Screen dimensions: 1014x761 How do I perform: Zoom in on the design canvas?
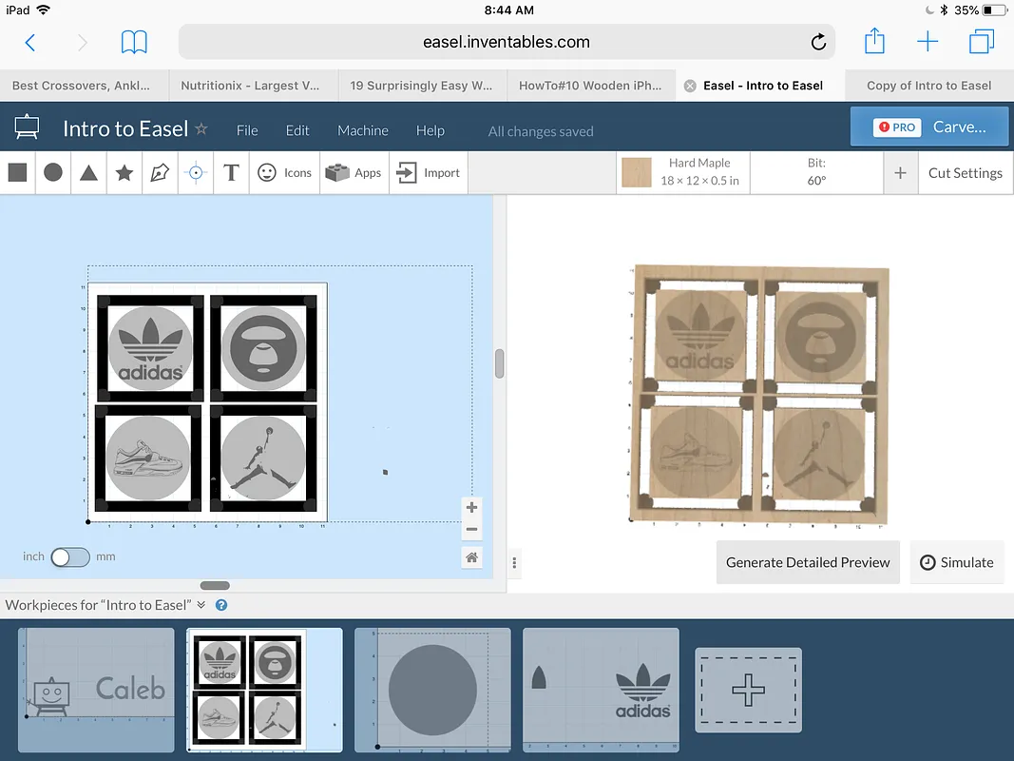point(472,507)
